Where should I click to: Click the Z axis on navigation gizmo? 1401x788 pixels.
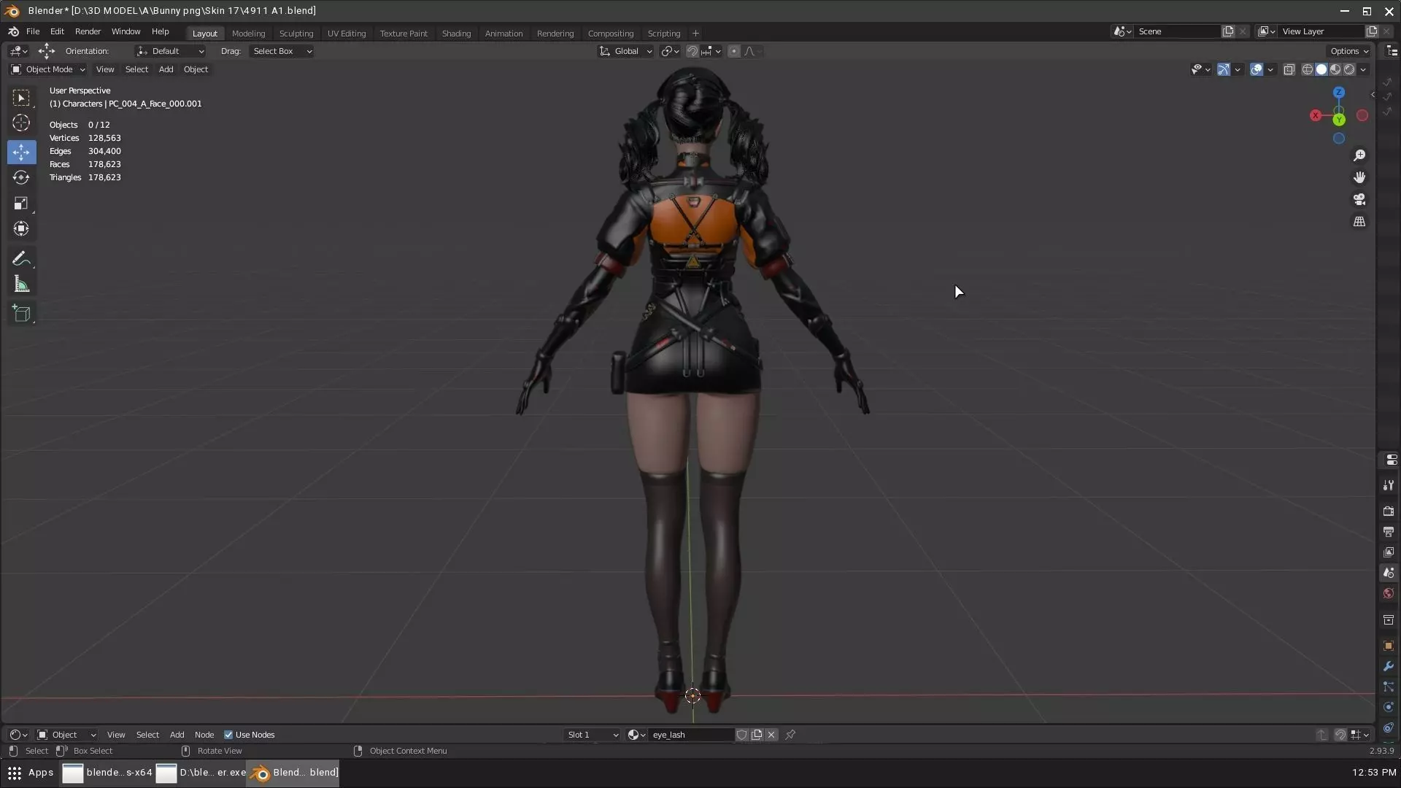click(1339, 93)
